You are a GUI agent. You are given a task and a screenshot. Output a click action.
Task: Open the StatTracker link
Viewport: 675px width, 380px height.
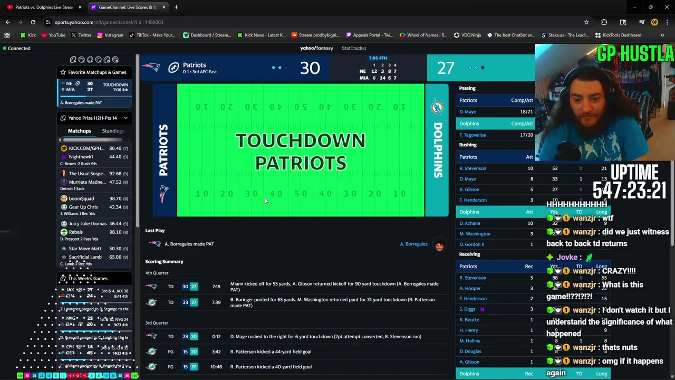[x=354, y=48]
